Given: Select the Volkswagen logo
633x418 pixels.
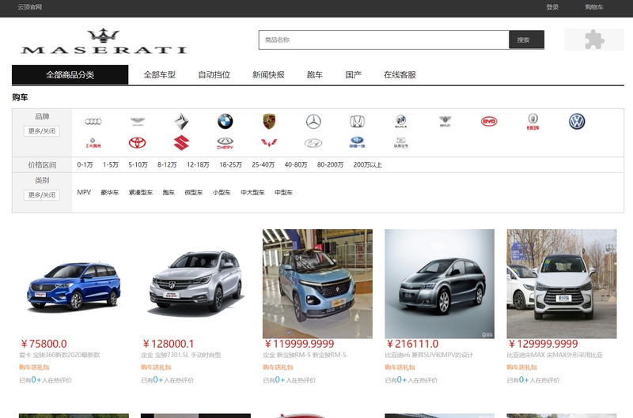Looking at the screenshot, I should click(x=577, y=122).
